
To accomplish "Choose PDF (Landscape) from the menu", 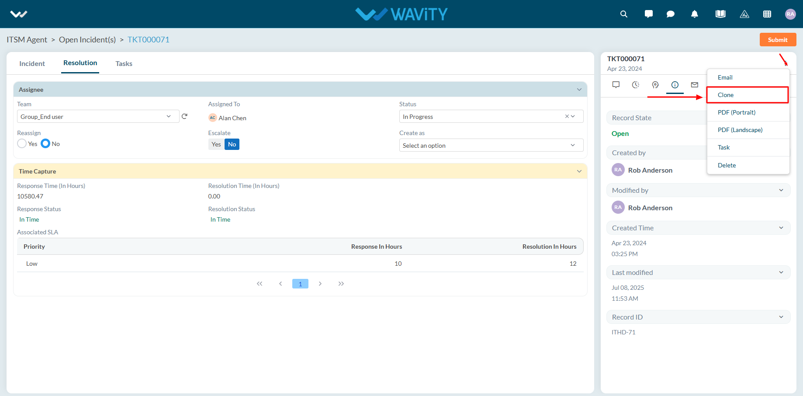I will [748, 130].
